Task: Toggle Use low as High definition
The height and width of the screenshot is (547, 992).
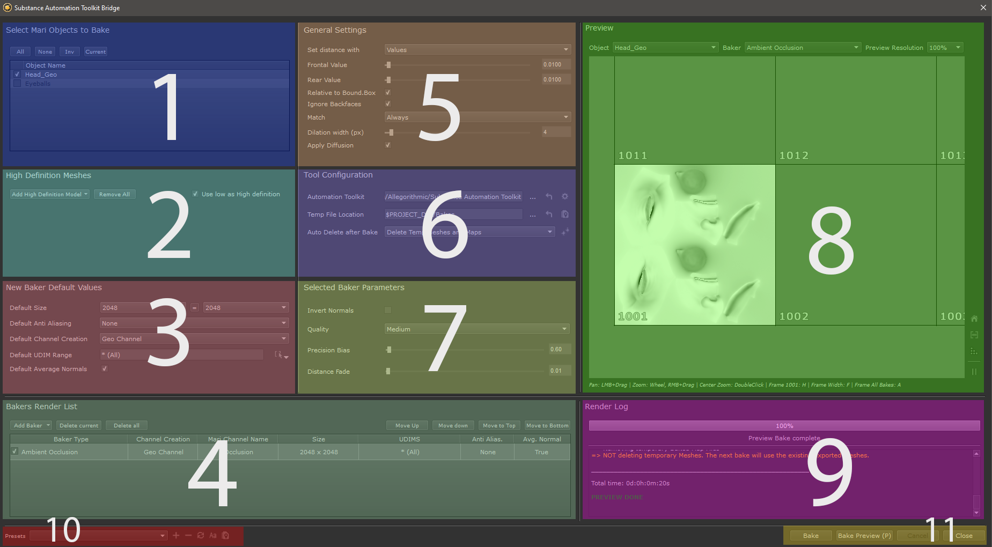Action: coord(195,194)
